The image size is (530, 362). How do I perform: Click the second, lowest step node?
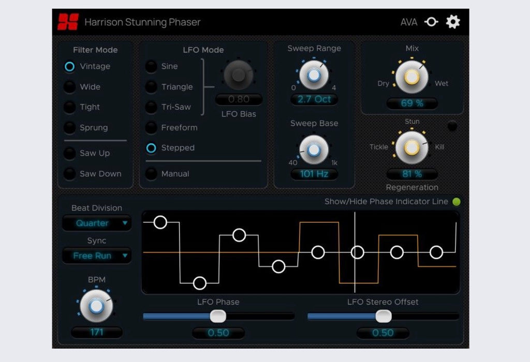[x=199, y=283]
